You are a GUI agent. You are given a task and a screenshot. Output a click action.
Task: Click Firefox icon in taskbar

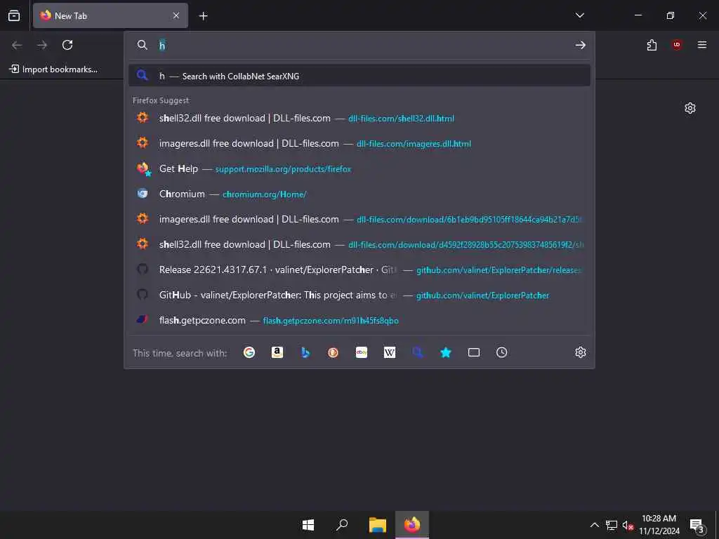point(411,525)
